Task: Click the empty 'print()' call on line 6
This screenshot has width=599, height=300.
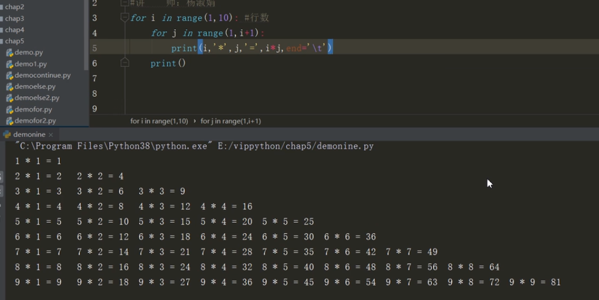Action: pyautogui.click(x=168, y=63)
